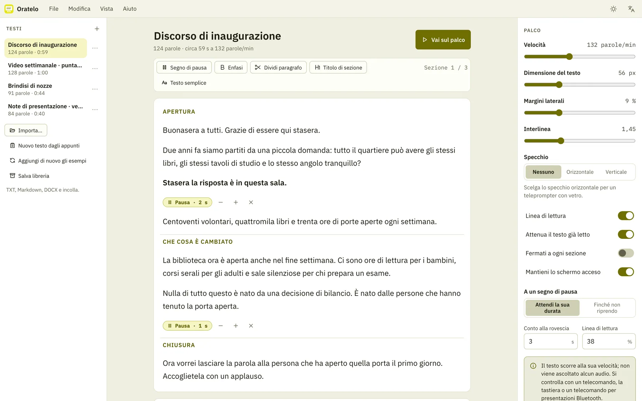The image size is (642, 401).
Task: Click Salva libreria
Action: 30,176
